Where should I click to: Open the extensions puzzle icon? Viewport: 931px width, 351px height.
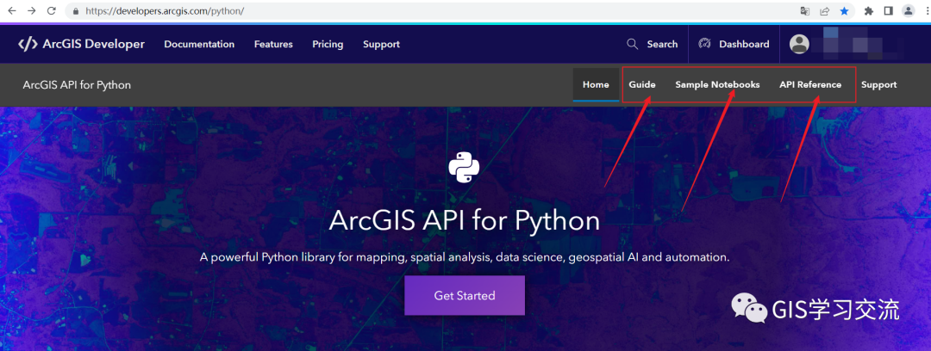pyautogui.click(x=869, y=10)
